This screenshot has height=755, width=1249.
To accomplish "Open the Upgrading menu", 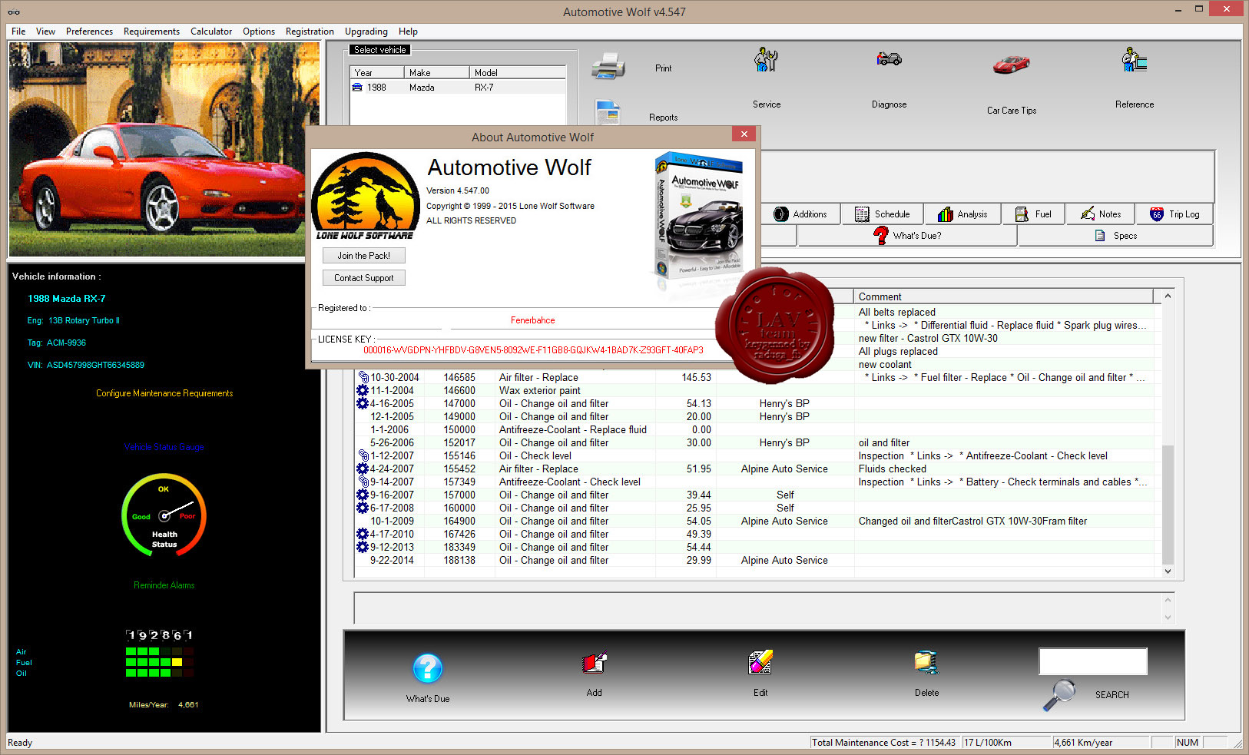I will click(x=366, y=31).
